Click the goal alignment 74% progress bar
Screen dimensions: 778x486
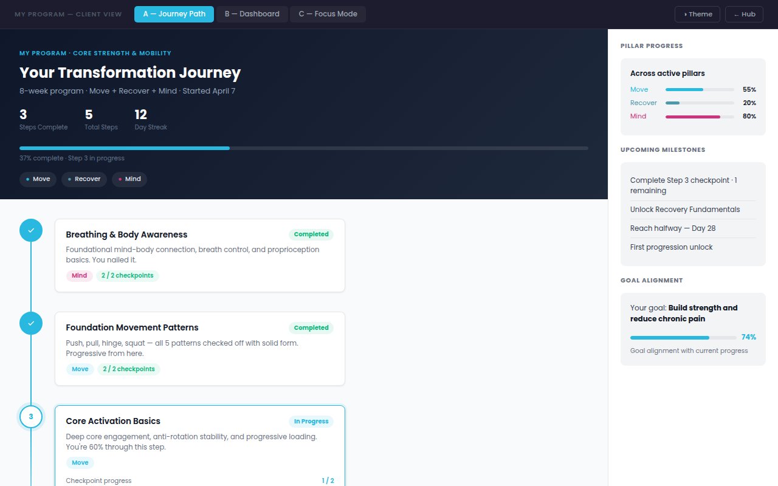[683, 337]
